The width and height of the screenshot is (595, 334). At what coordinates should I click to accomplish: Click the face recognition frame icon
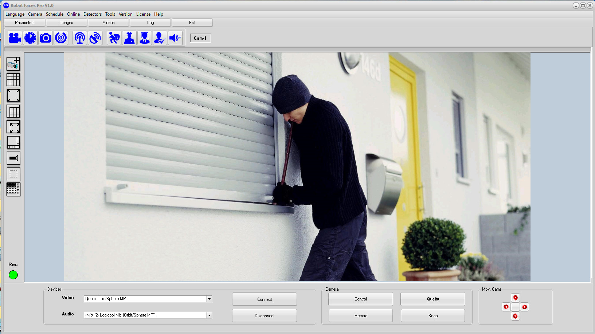[x=145, y=38]
